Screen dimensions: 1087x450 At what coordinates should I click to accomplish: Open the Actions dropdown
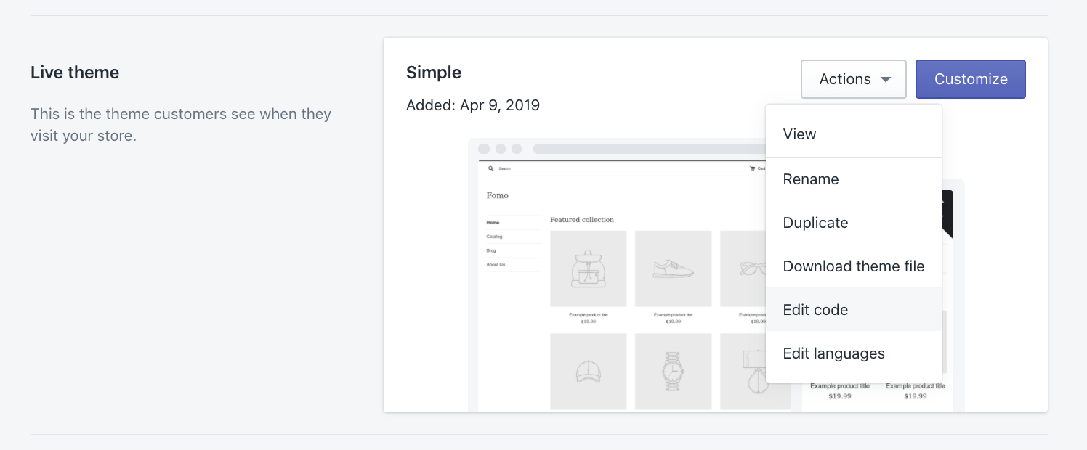[x=854, y=79]
